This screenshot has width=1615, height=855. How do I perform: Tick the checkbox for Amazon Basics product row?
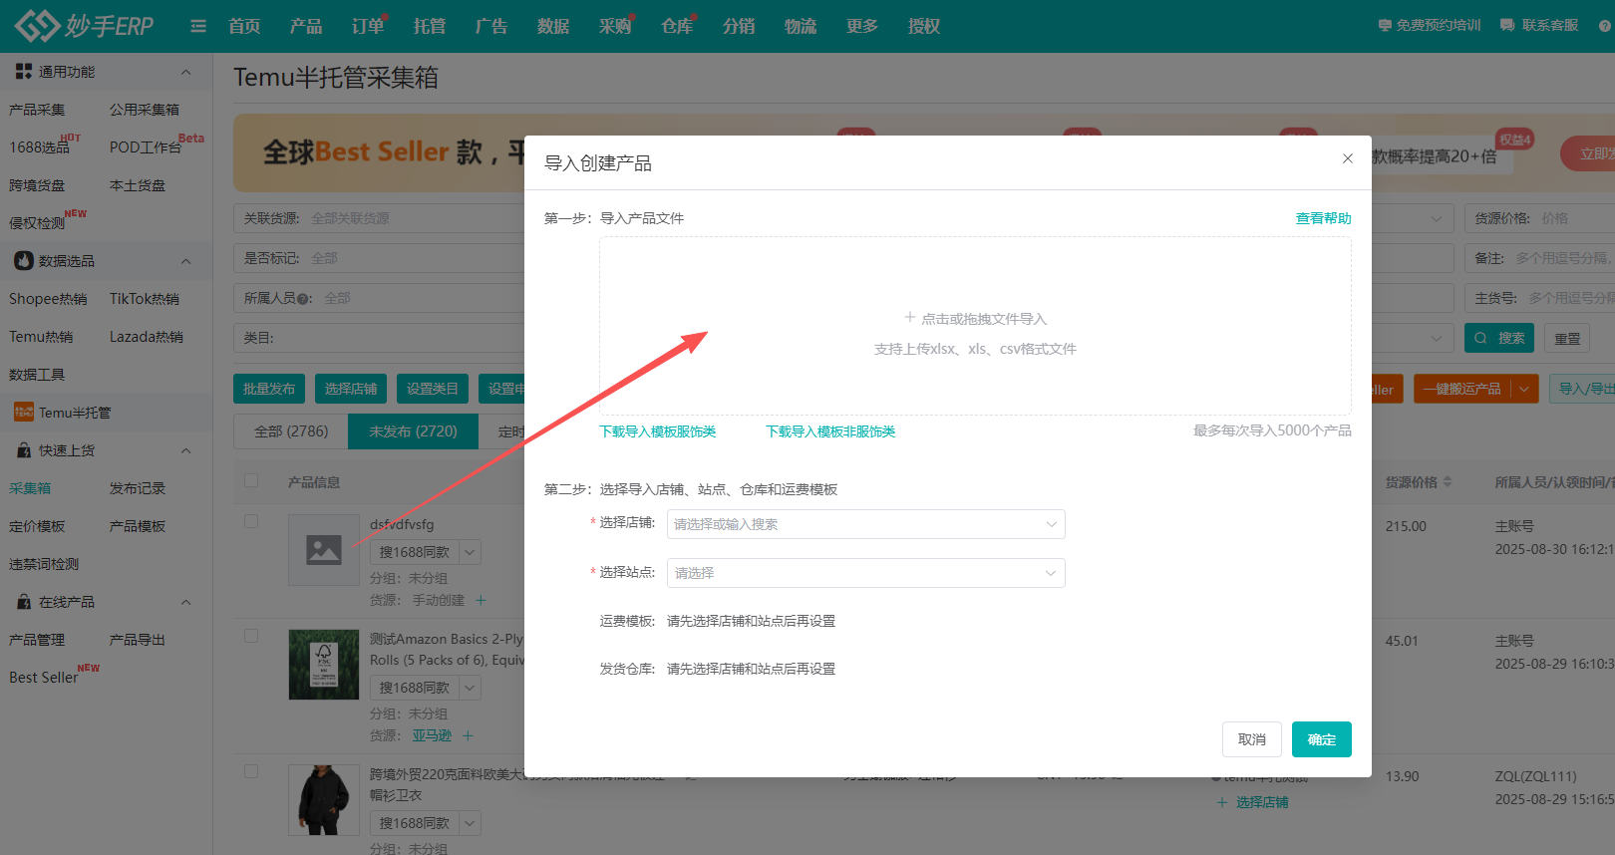click(x=251, y=636)
